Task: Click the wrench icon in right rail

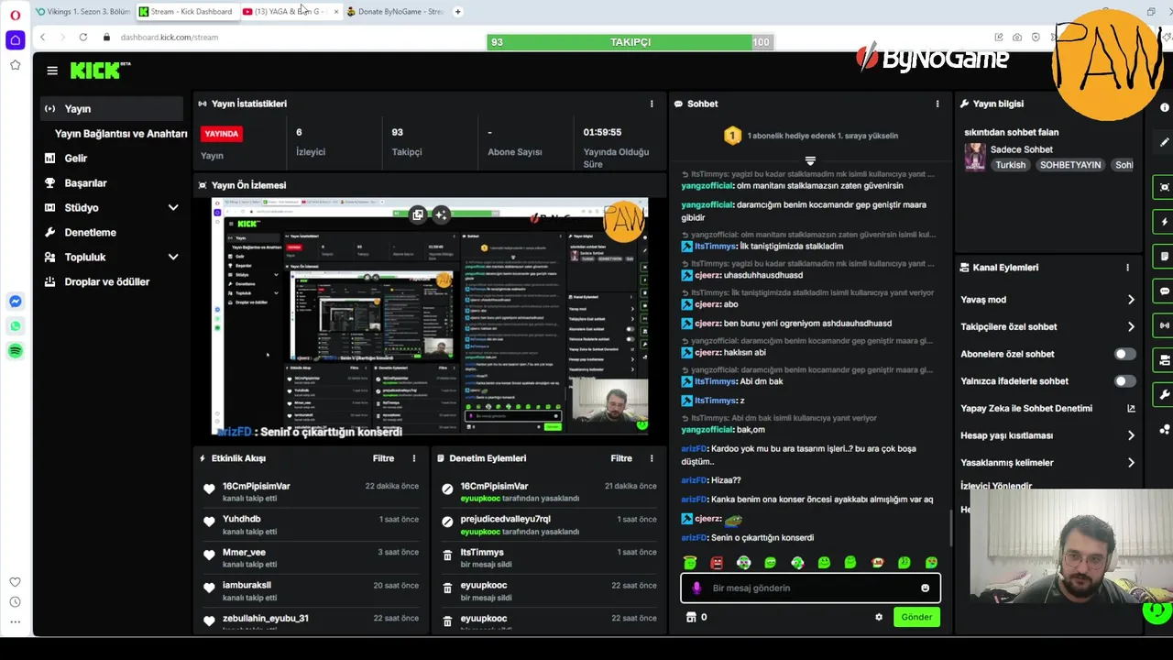Action: click(1164, 395)
